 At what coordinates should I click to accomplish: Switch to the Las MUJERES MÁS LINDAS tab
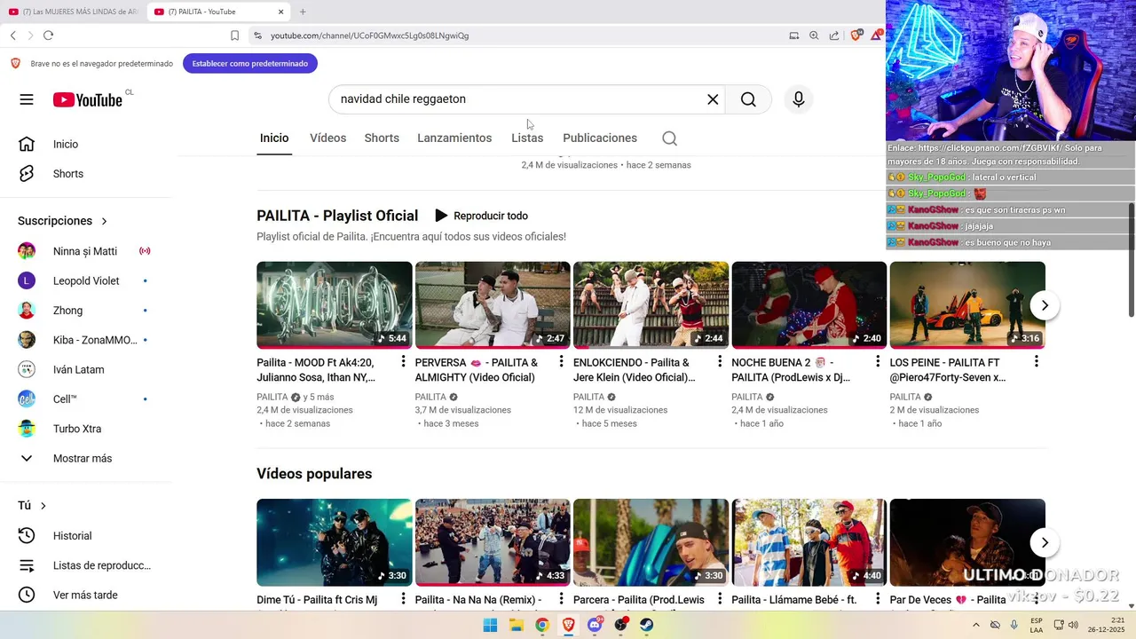coord(73,12)
